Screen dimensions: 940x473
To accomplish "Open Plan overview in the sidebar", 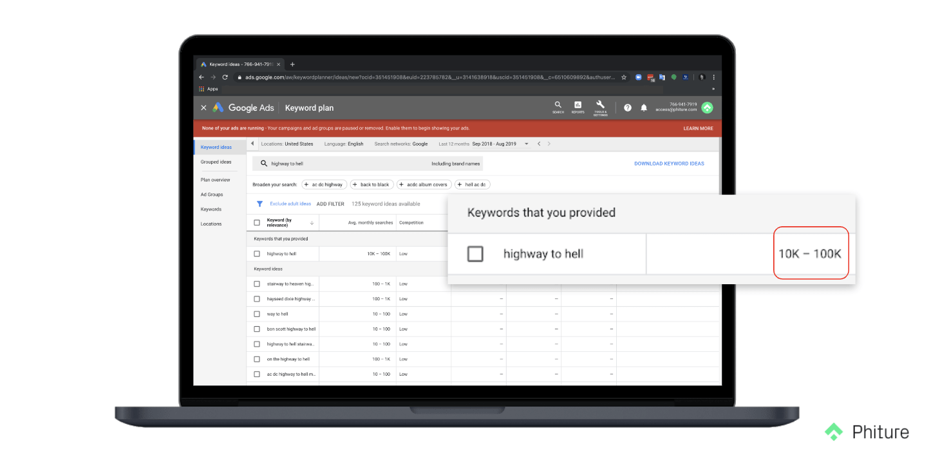I will pos(216,180).
